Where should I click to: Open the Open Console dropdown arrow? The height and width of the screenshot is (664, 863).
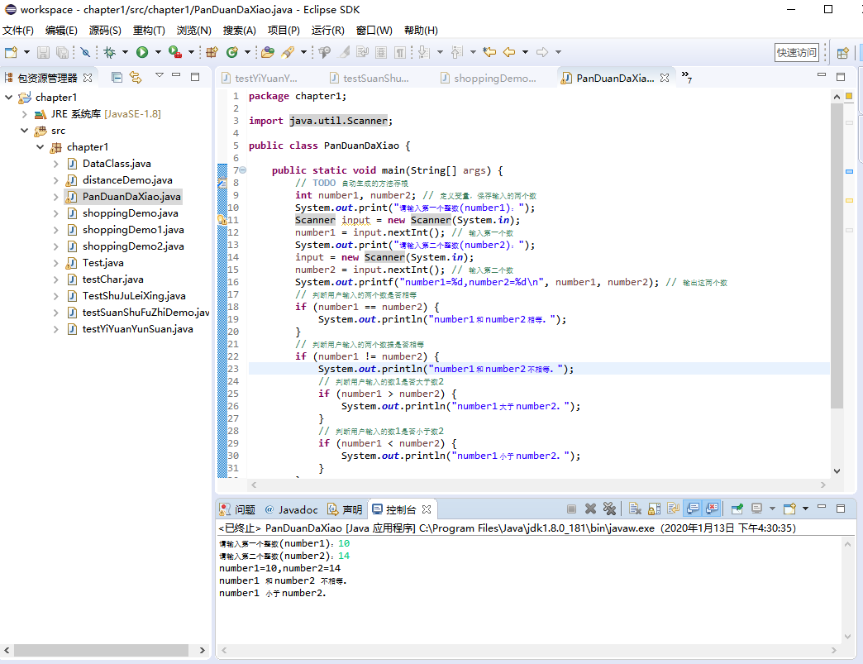pyautogui.click(x=805, y=509)
